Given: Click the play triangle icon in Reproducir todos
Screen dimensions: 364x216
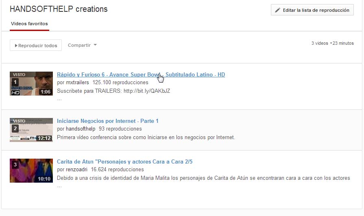Looking at the screenshot, I should [16, 46].
